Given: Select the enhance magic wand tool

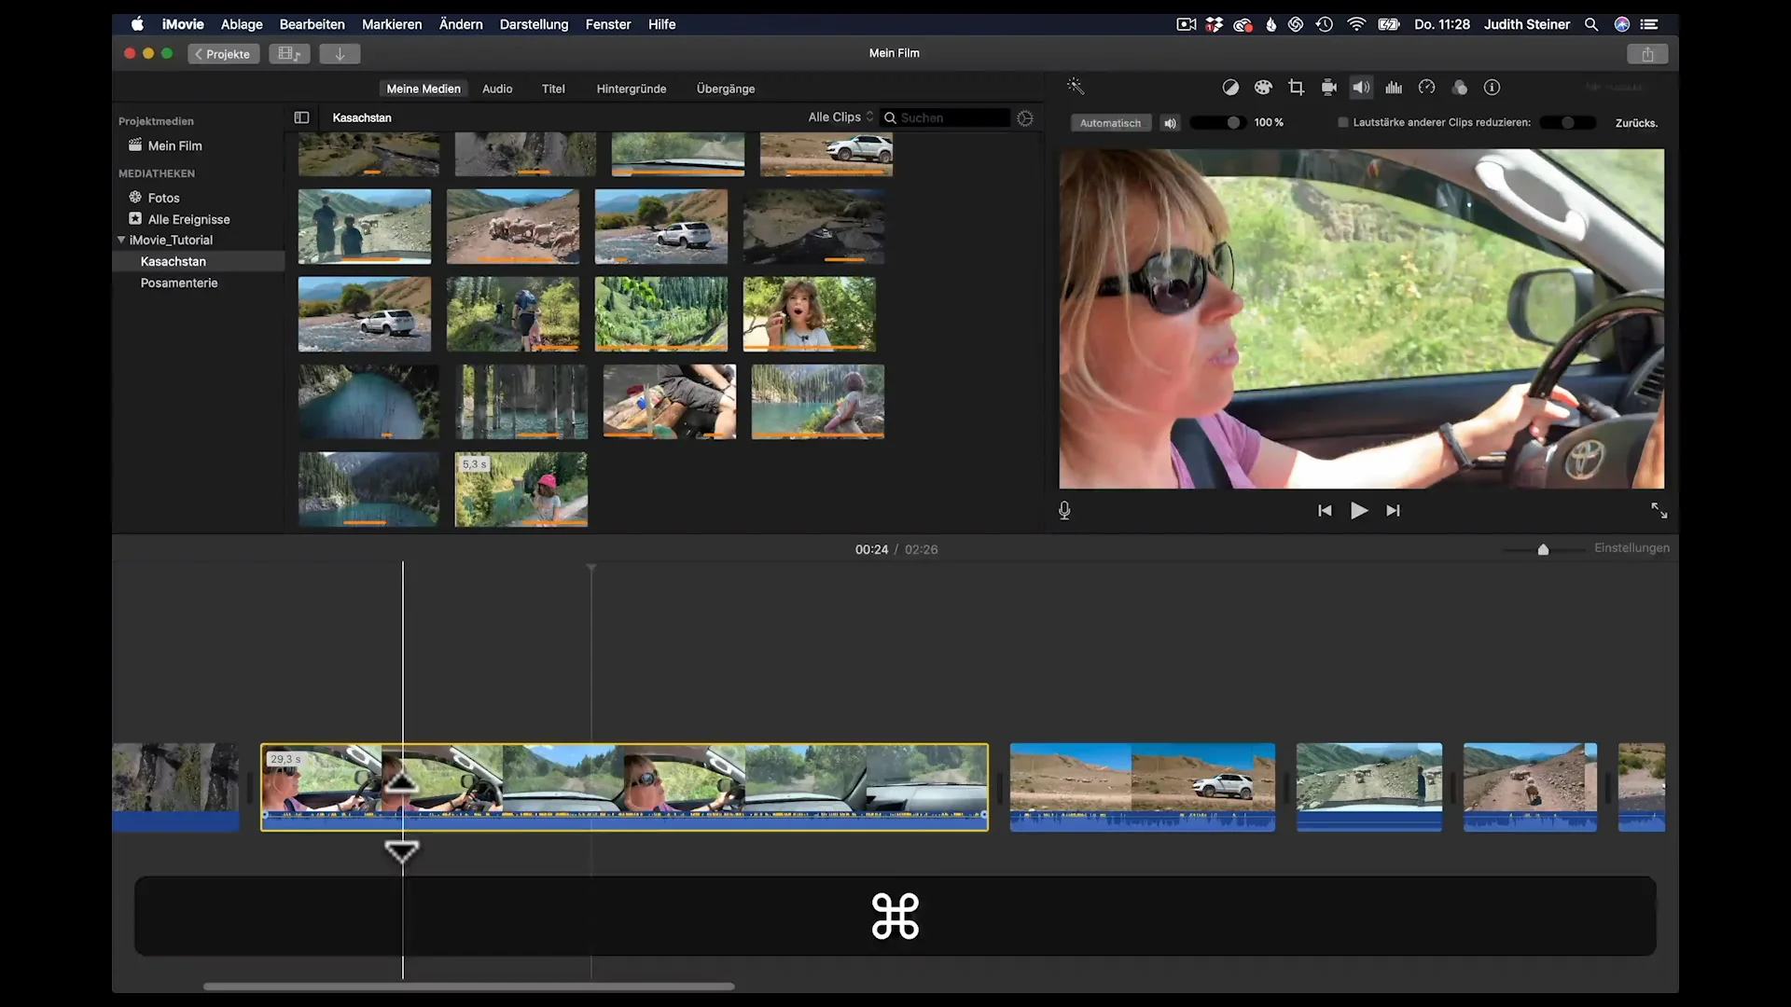Looking at the screenshot, I should point(1076,87).
